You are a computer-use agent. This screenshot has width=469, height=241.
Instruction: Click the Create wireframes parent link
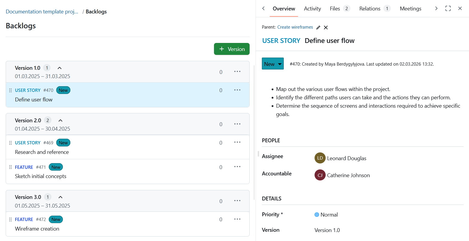click(x=295, y=27)
